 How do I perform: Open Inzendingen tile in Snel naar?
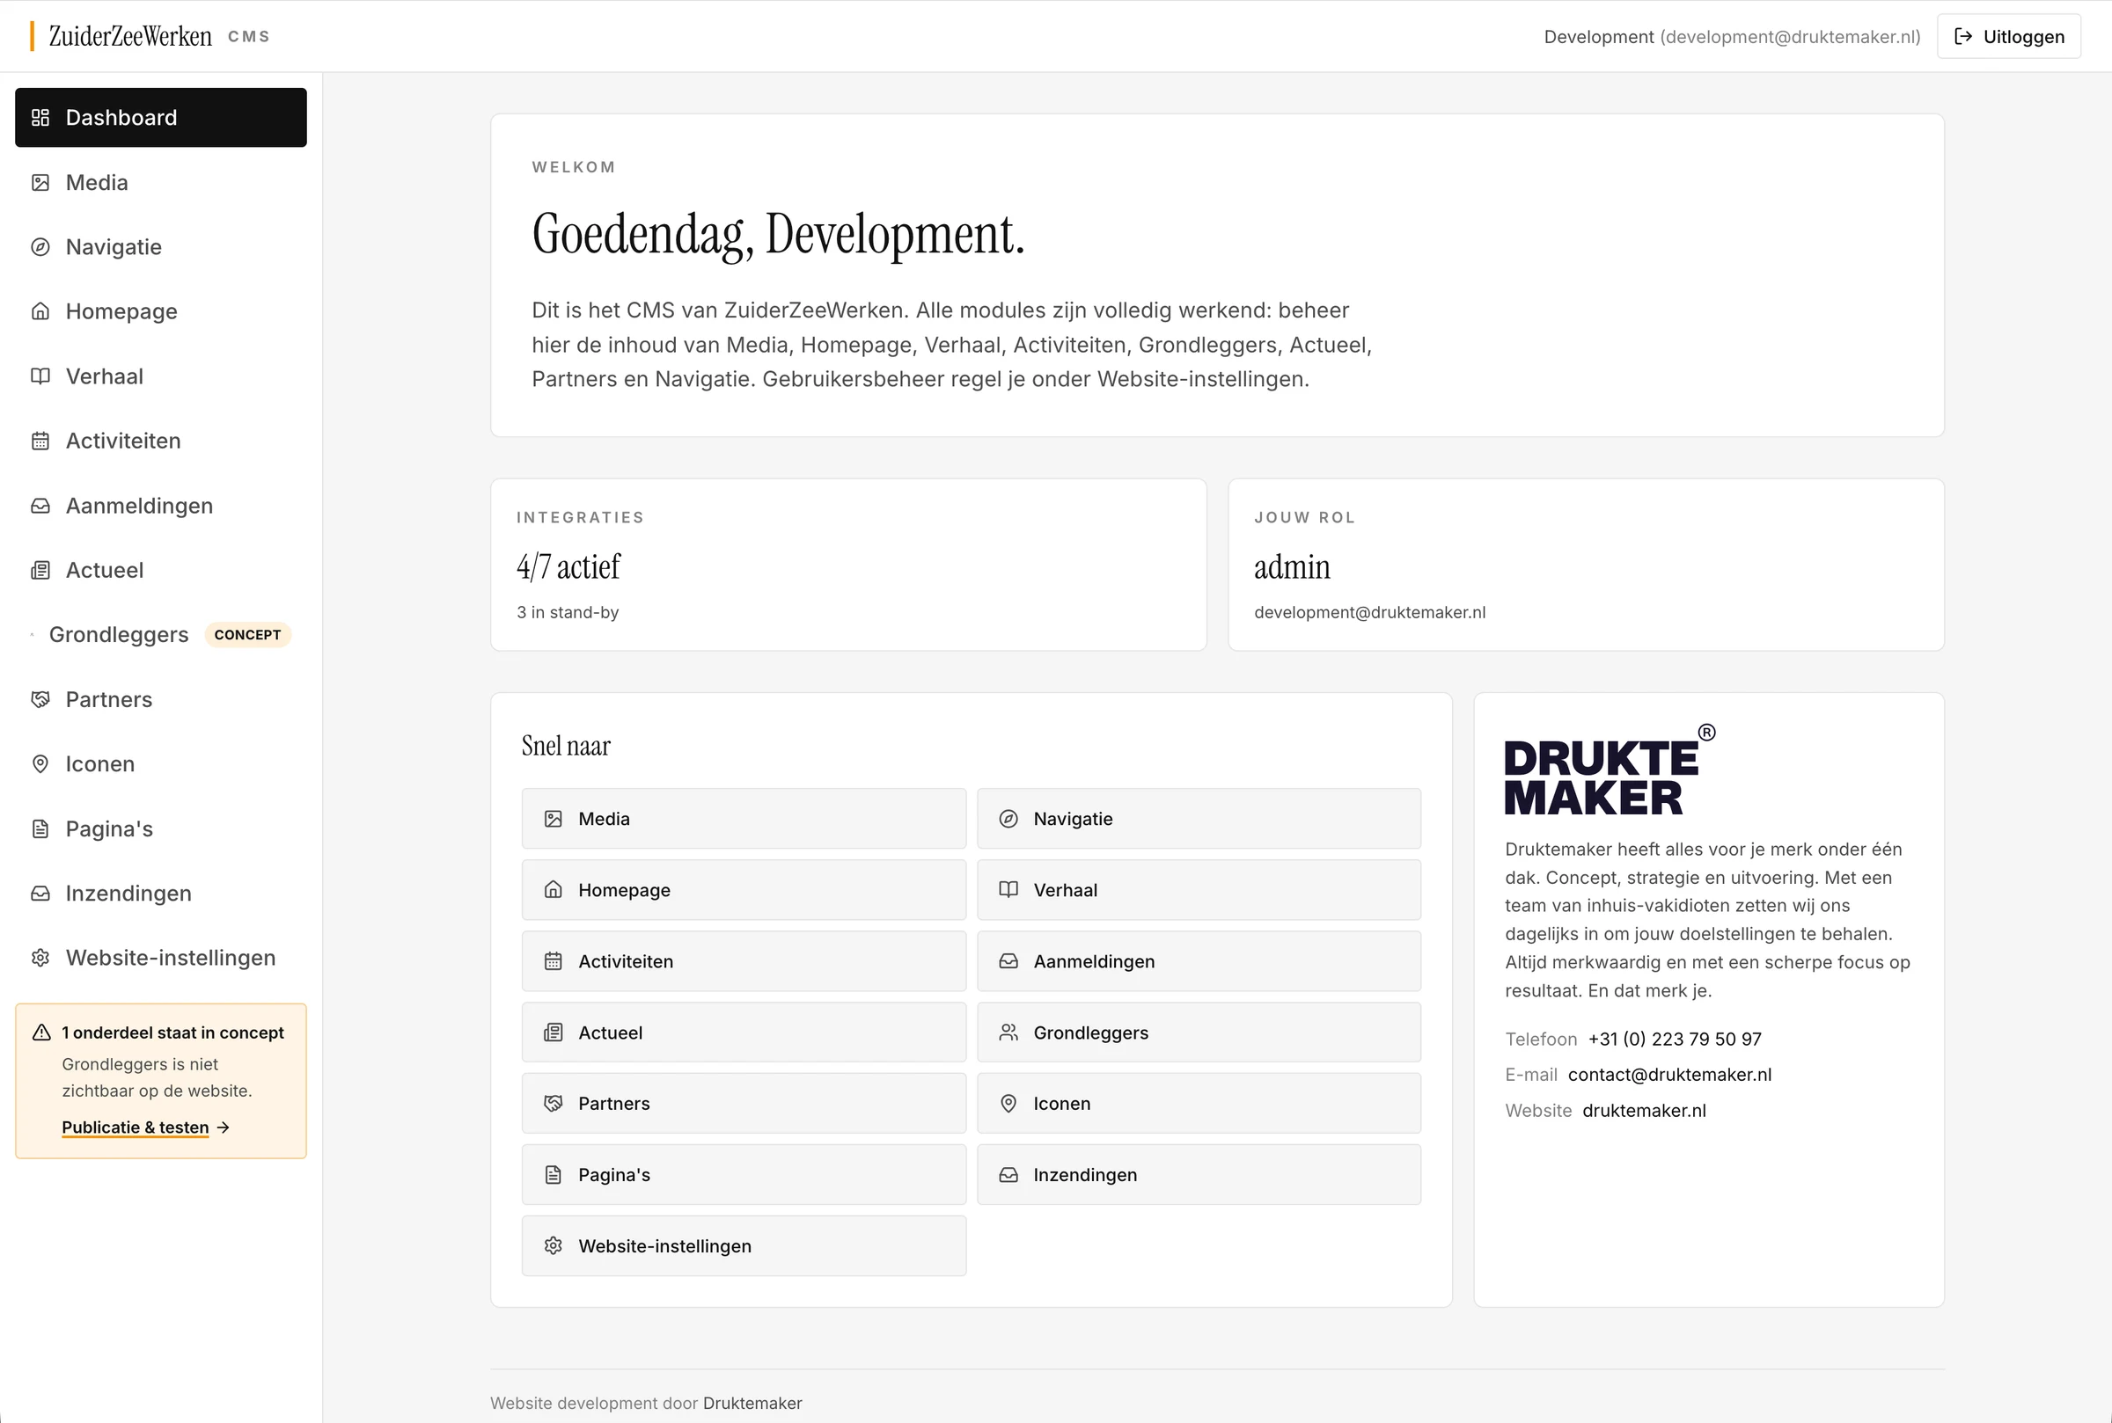click(x=1199, y=1174)
